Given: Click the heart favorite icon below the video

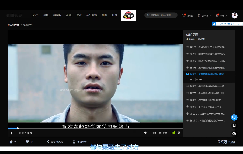Looking at the screenshot, I should click(x=27, y=142).
